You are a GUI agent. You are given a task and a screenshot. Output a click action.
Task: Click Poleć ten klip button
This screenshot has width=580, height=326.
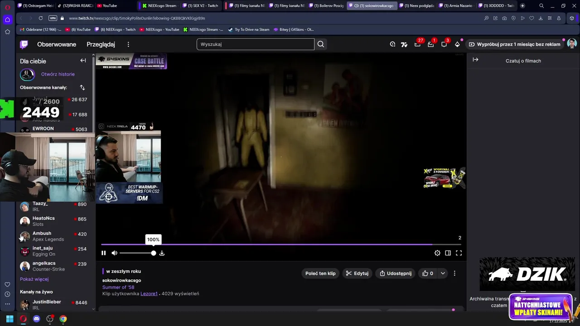coord(320,273)
